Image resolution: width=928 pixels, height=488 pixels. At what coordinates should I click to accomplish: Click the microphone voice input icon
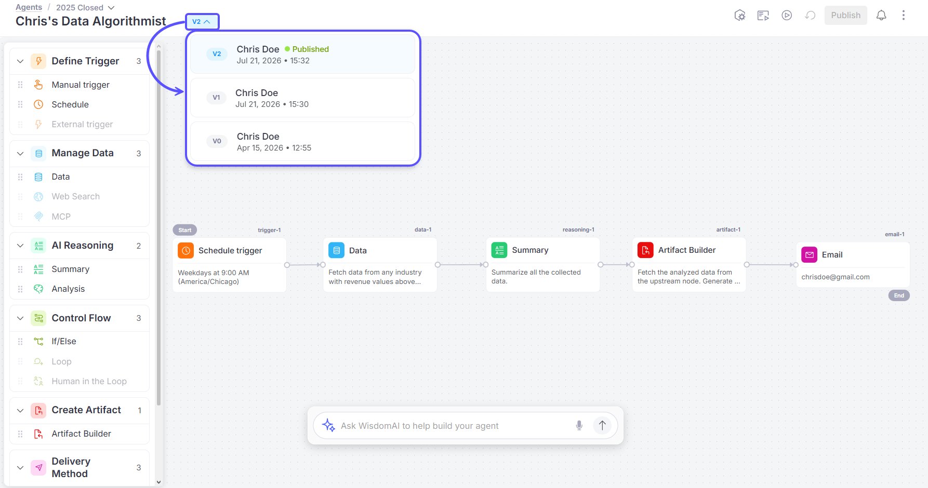579,426
